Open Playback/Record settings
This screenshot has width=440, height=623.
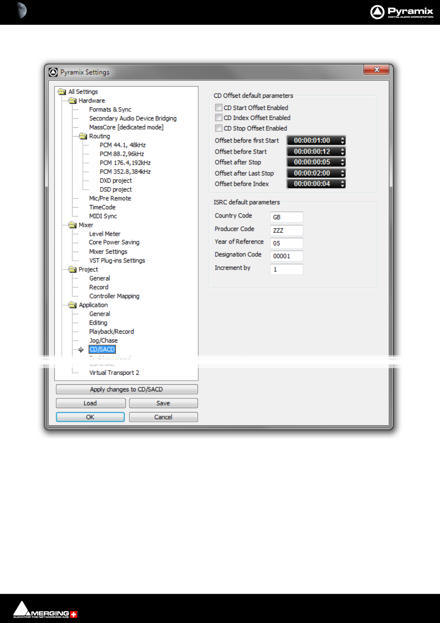point(111,331)
